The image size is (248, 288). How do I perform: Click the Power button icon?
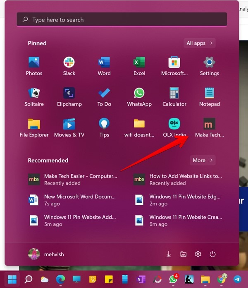212,254
